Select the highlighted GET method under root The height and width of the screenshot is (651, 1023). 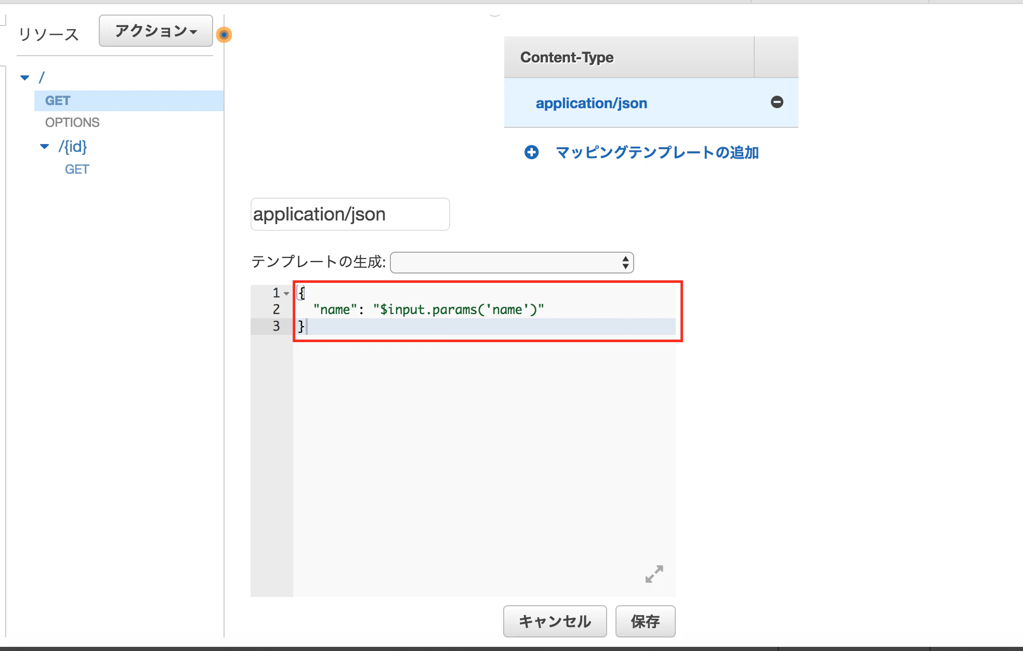tap(129, 101)
